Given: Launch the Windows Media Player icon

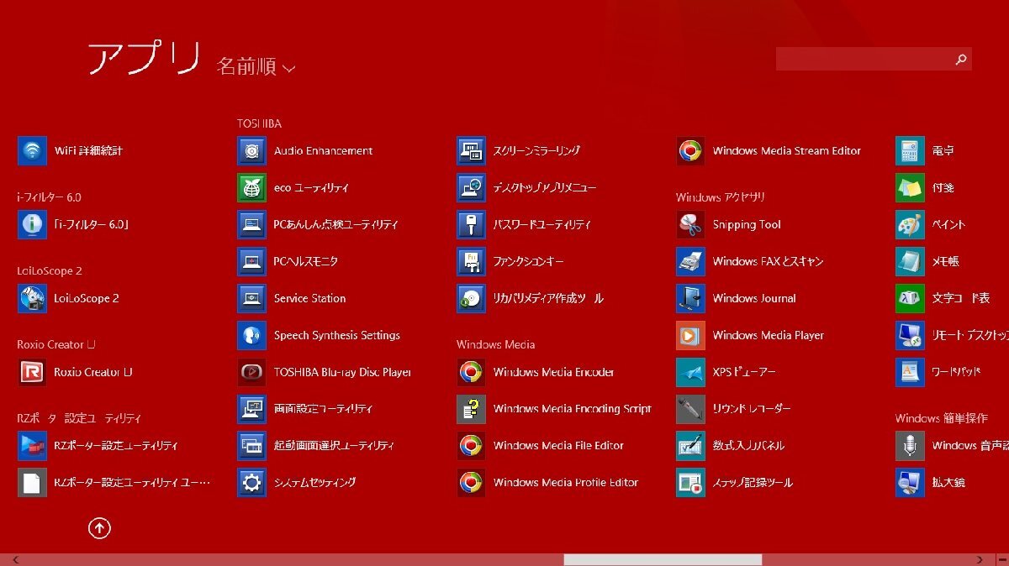Looking at the screenshot, I should pyautogui.click(x=690, y=335).
